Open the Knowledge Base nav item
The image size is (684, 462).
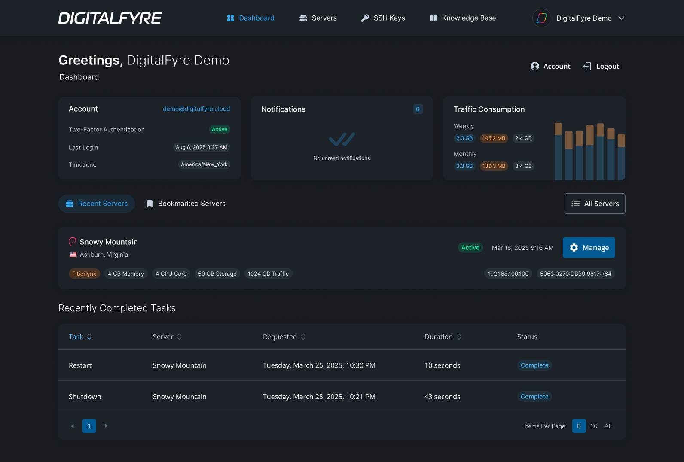(463, 18)
